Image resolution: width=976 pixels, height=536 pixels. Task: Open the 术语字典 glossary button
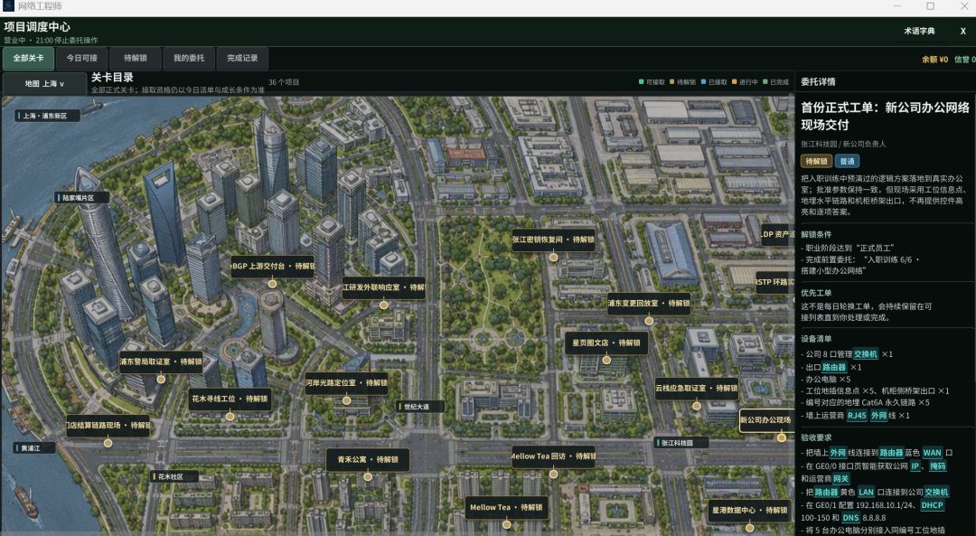pos(919,31)
